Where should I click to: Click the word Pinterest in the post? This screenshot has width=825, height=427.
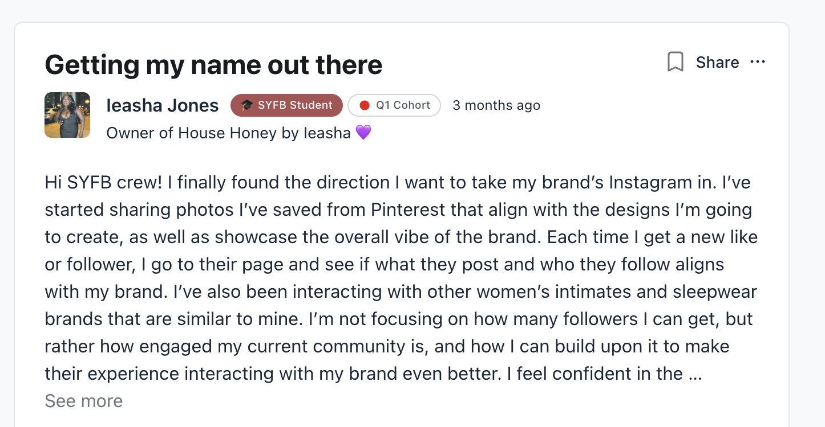click(408, 210)
